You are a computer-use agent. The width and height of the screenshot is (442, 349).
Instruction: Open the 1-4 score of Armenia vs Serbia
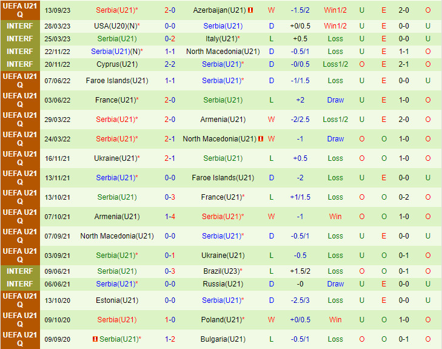click(x=170, y=217)
